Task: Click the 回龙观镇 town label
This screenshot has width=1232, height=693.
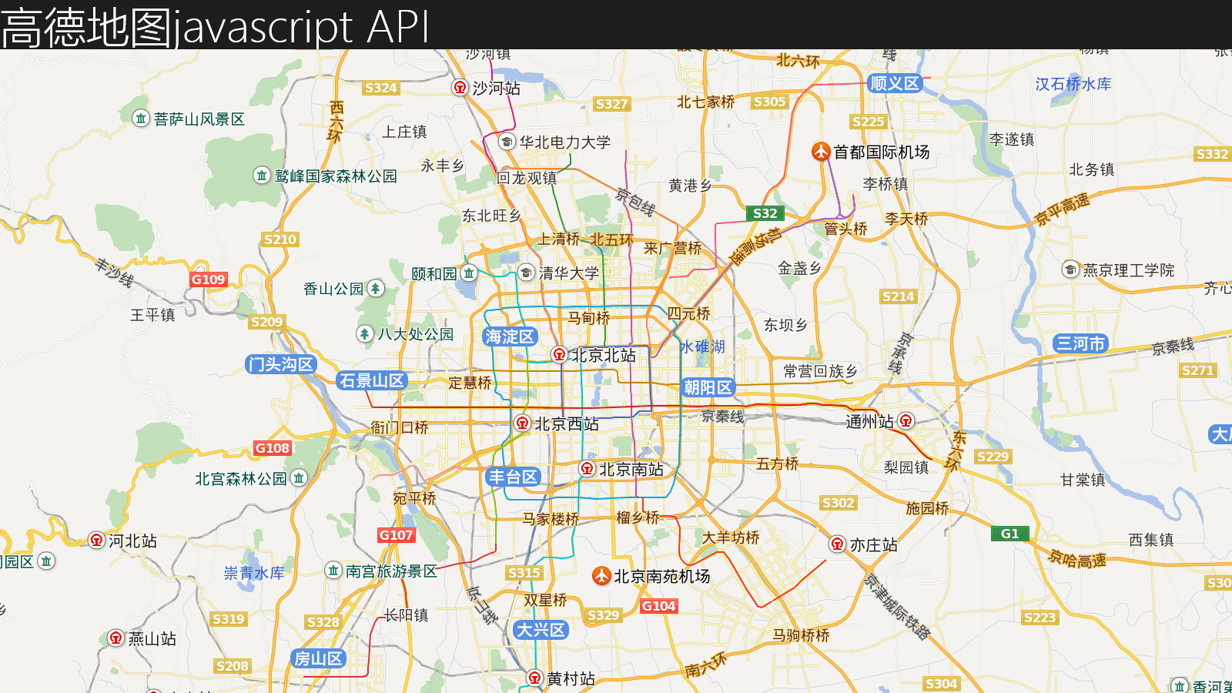Action: [x=527, y=178]
